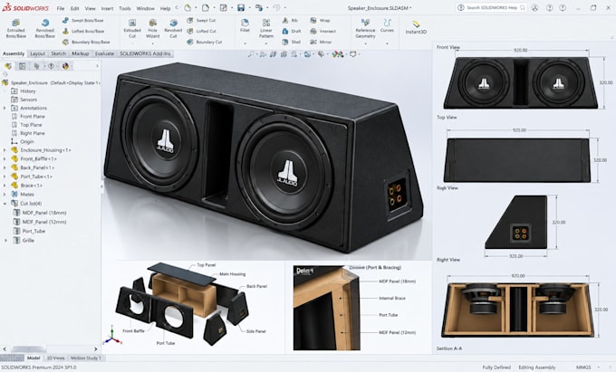Select MDF_Panel (18mm) cut list item
The image size is (616, 372).
click(x=44, y=213)
